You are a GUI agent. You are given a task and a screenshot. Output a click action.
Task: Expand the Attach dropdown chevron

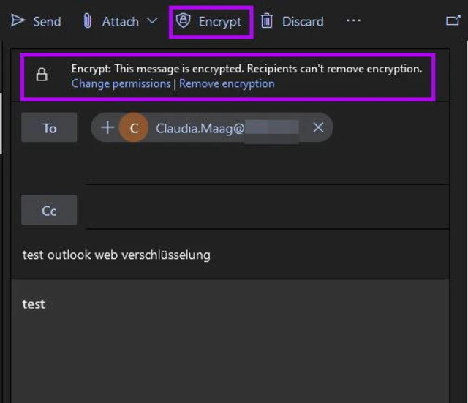point(152,21)
